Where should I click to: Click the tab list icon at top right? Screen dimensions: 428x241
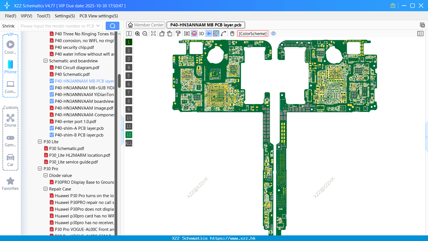[x=422, y=25]
